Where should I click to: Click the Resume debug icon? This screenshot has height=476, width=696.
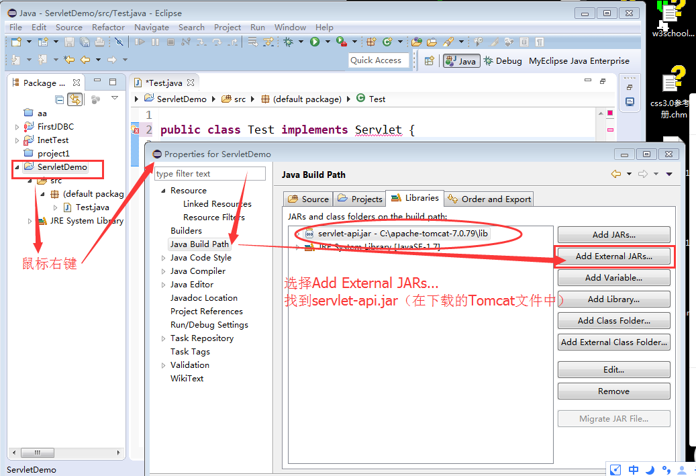pyautogui.click(x=140, y=42)
